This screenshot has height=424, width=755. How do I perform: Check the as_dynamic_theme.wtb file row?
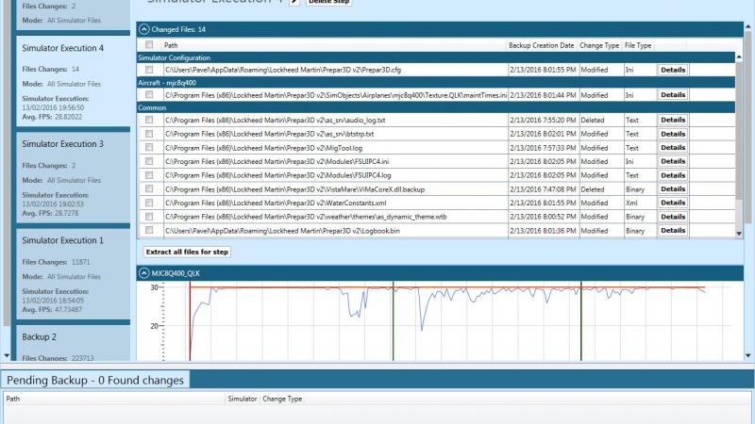tap(149, 217)
